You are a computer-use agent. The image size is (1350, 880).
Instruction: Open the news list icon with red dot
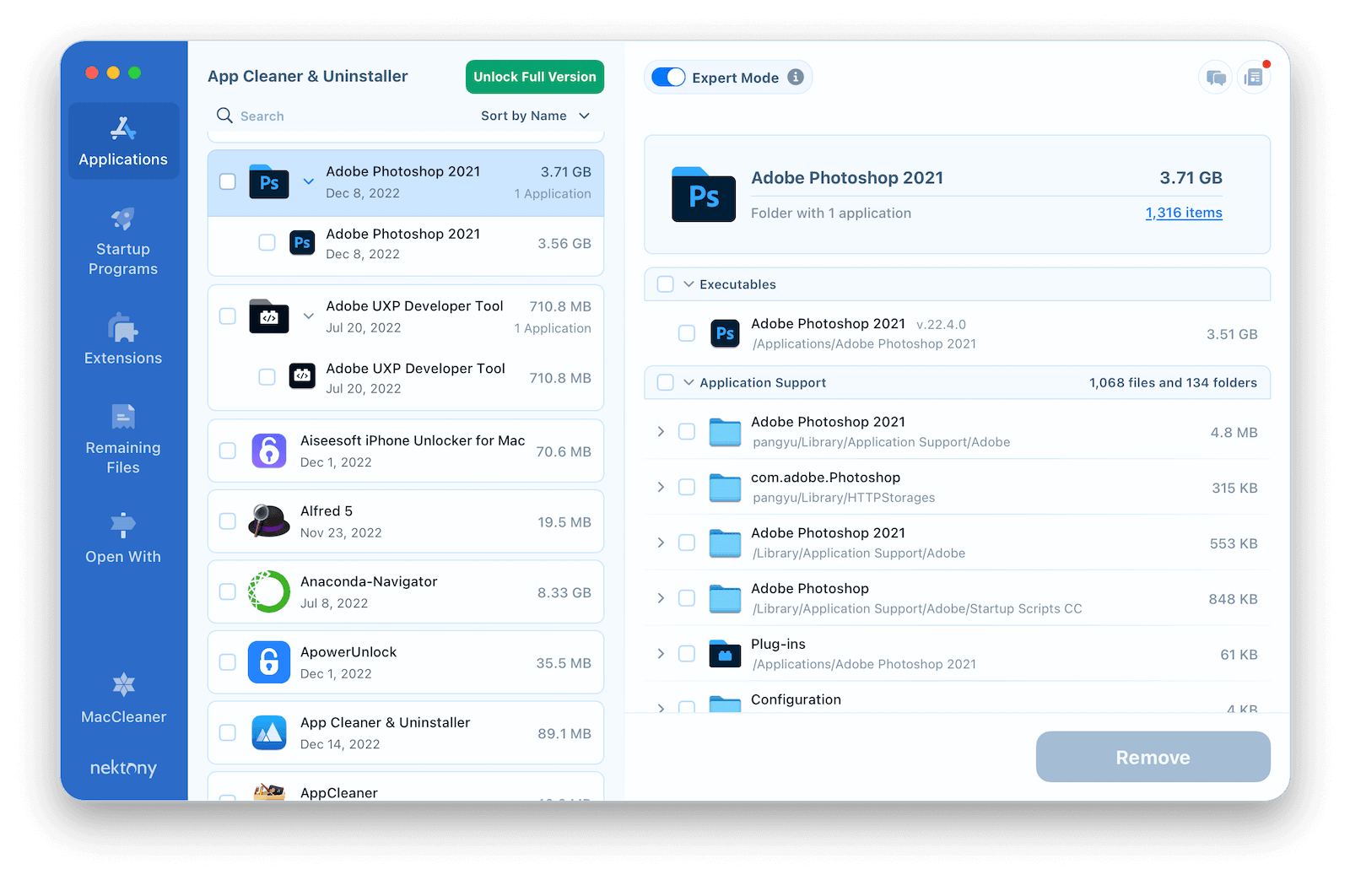[x=1254, y=78]
